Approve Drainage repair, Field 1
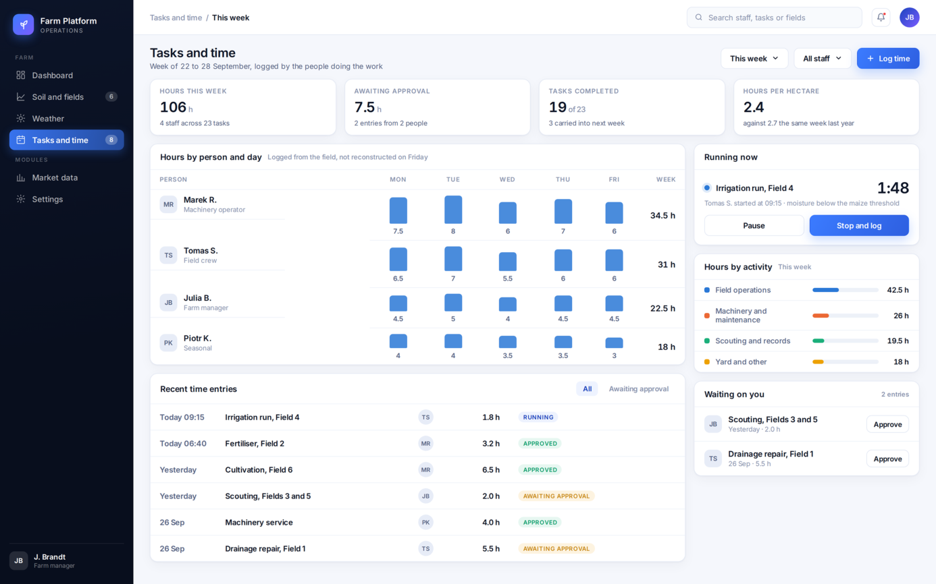 click(x=887, y=459)
